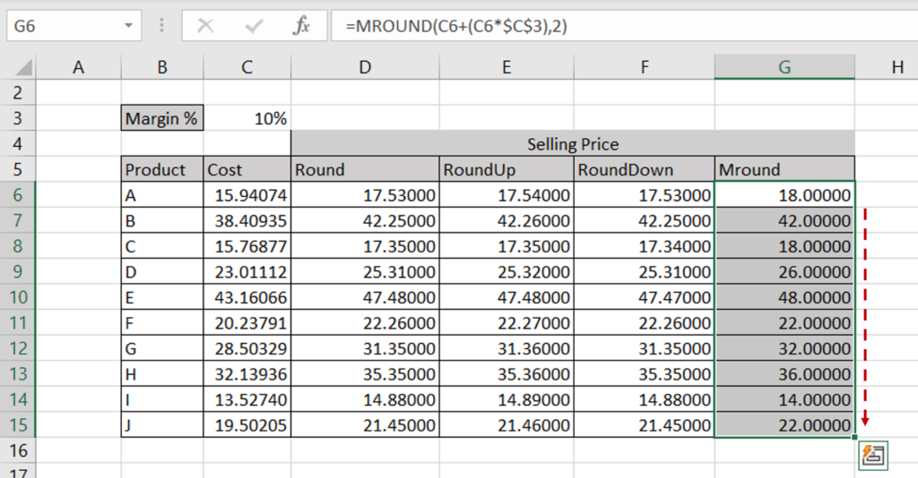Click the 'Product' header cell
The height and width of the screenshot is (478, 918).
(162, 169)
